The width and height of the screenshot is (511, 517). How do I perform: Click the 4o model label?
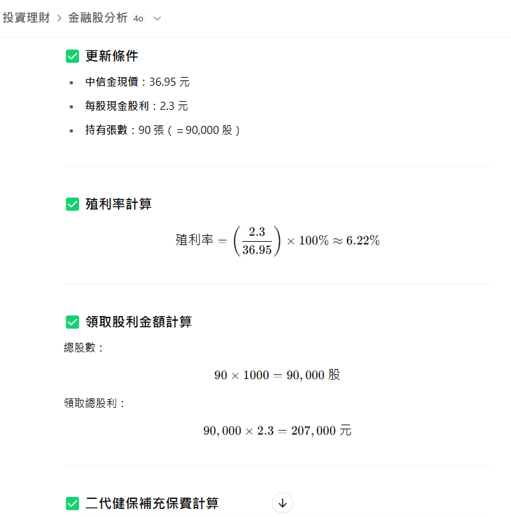[138, 19]
